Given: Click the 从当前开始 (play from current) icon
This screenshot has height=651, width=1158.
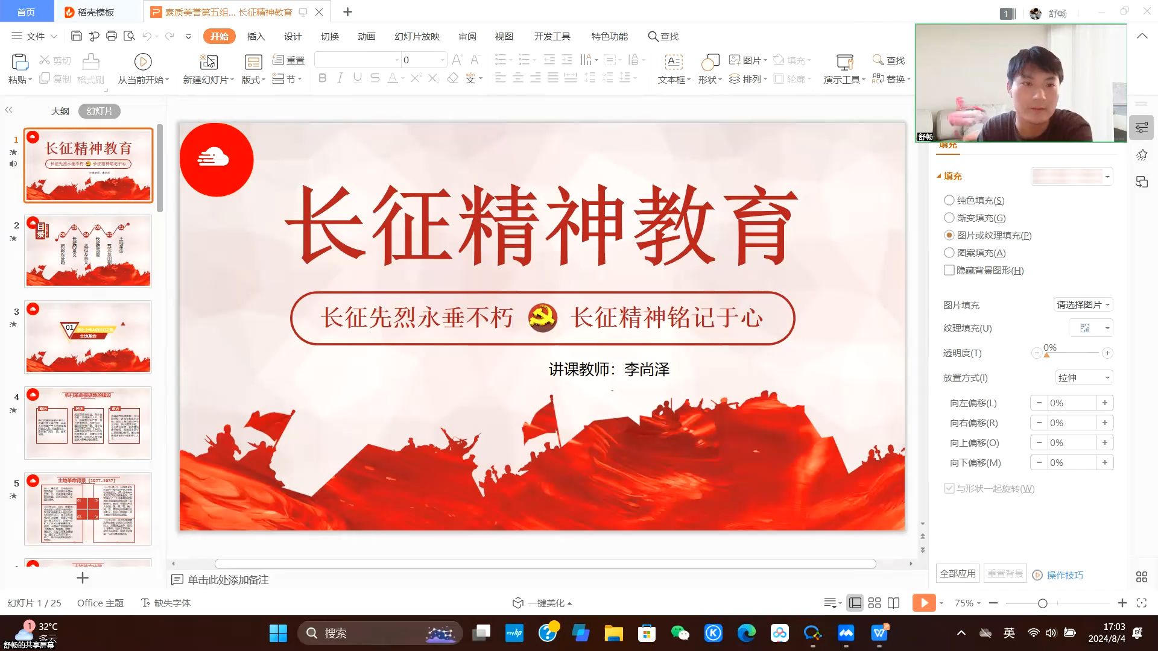Looking at the screenshot, I should click(x=142, y=61).
